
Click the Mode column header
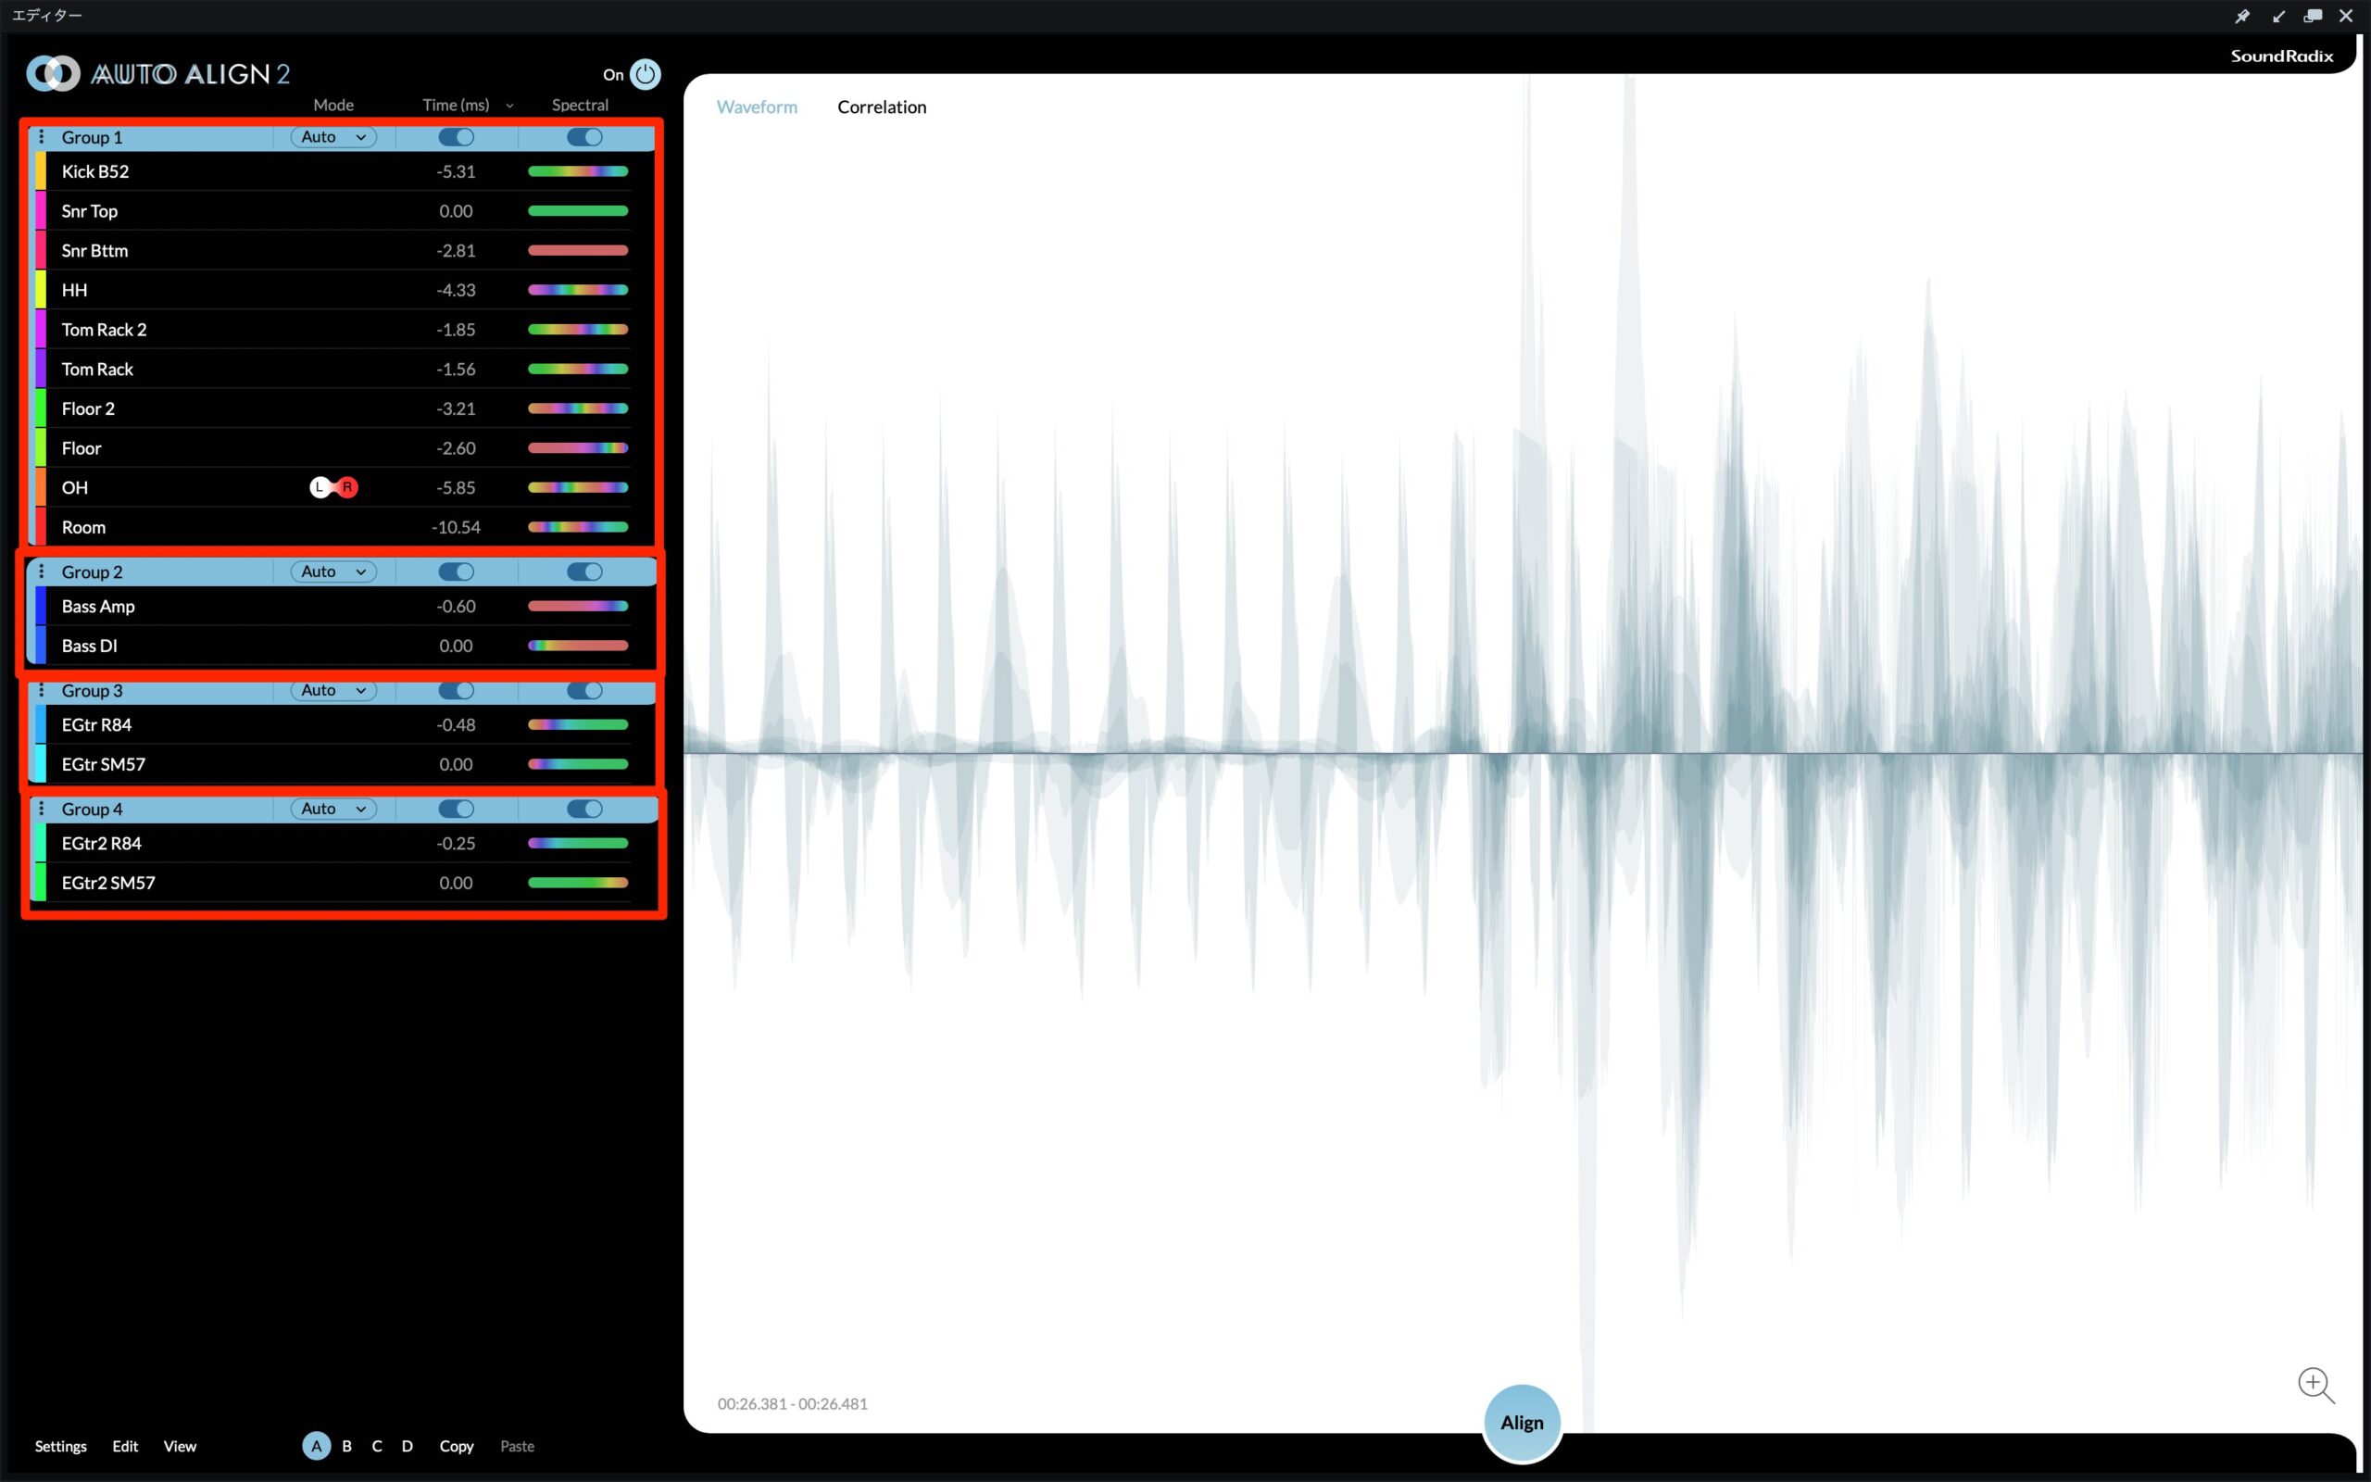pos(333,105)
